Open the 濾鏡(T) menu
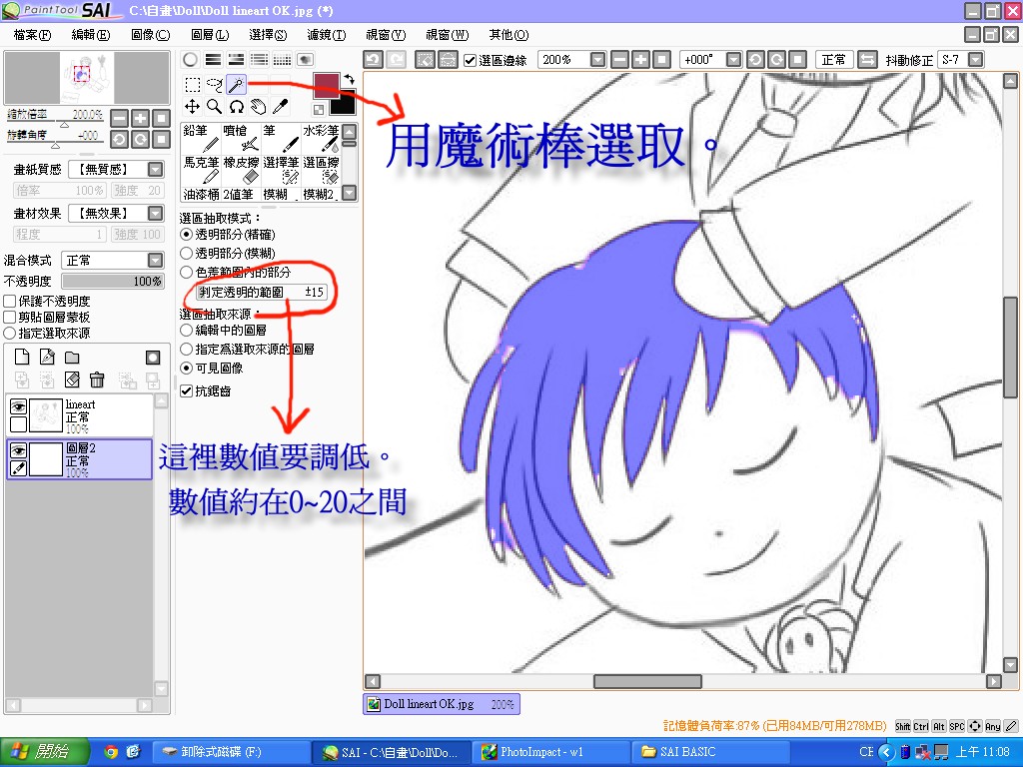The width and height of the screenshot is (1023, 767). [x=327, y=35]
